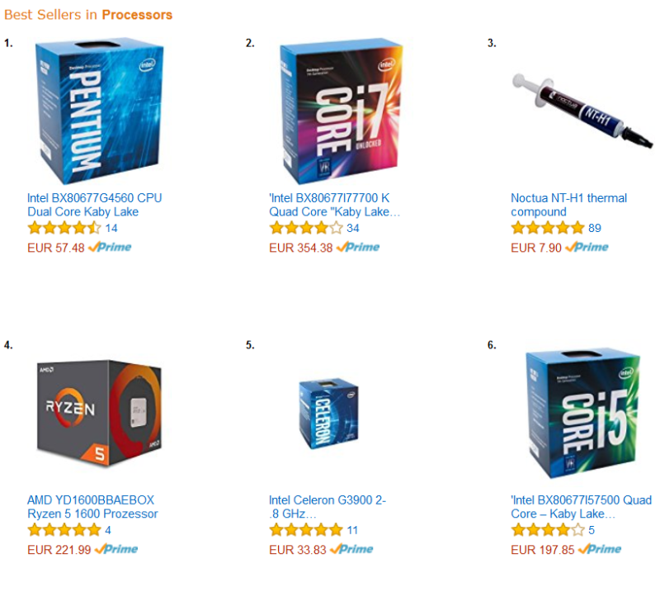This screenshot has height=592, width=660.
Task: Open the Noctua NT-H1 syringe image
Action: pyautogui.click(x=582, y=111)
